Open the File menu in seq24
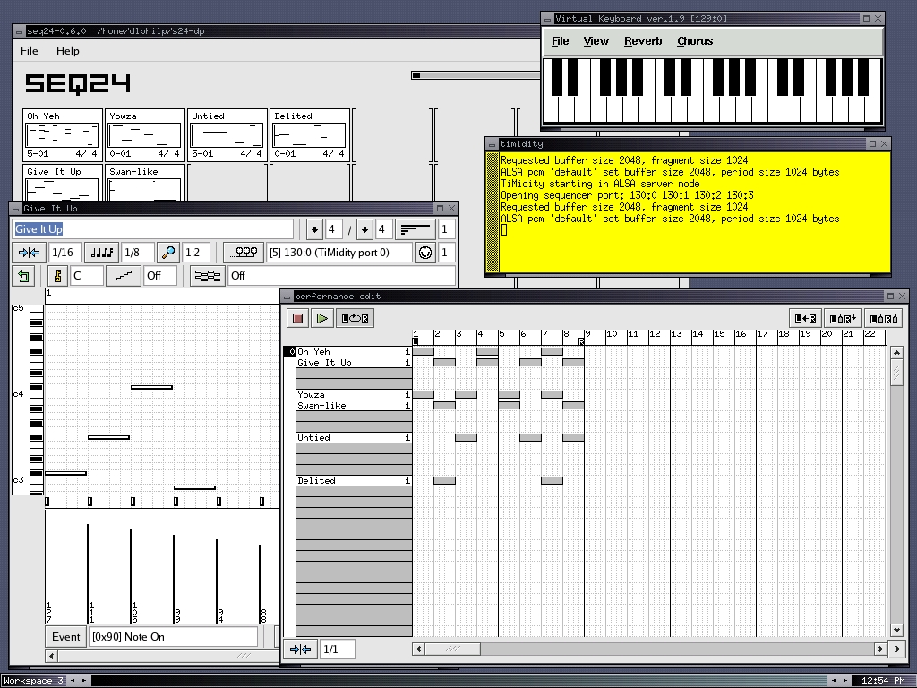 [30, 51]
